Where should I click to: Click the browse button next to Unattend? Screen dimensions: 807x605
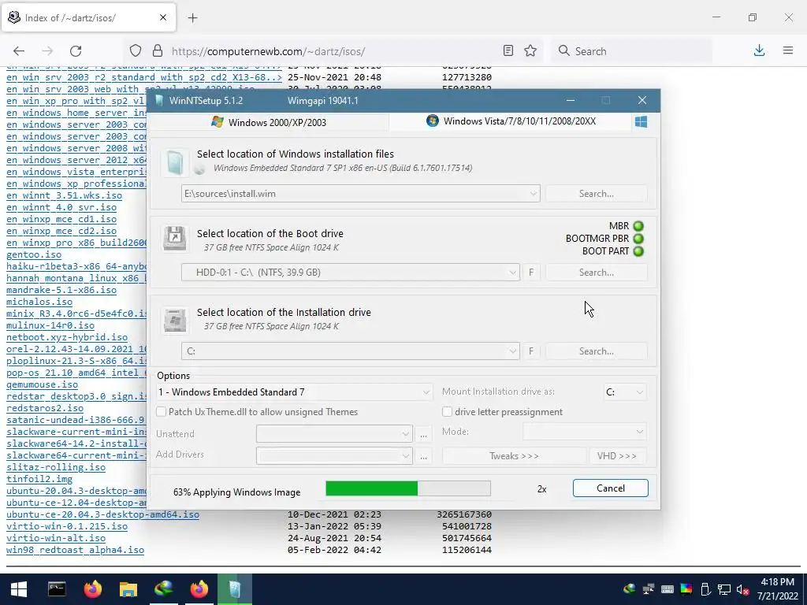pyautogui.click(x=423, y=435)
